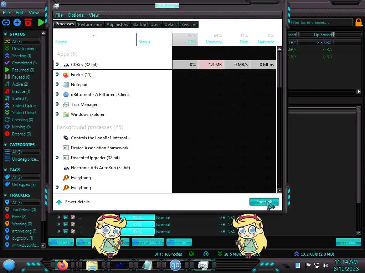Screen dimensions: 365x273
Task: Select the Moving (0) filter
Action: tap(22, 127)
